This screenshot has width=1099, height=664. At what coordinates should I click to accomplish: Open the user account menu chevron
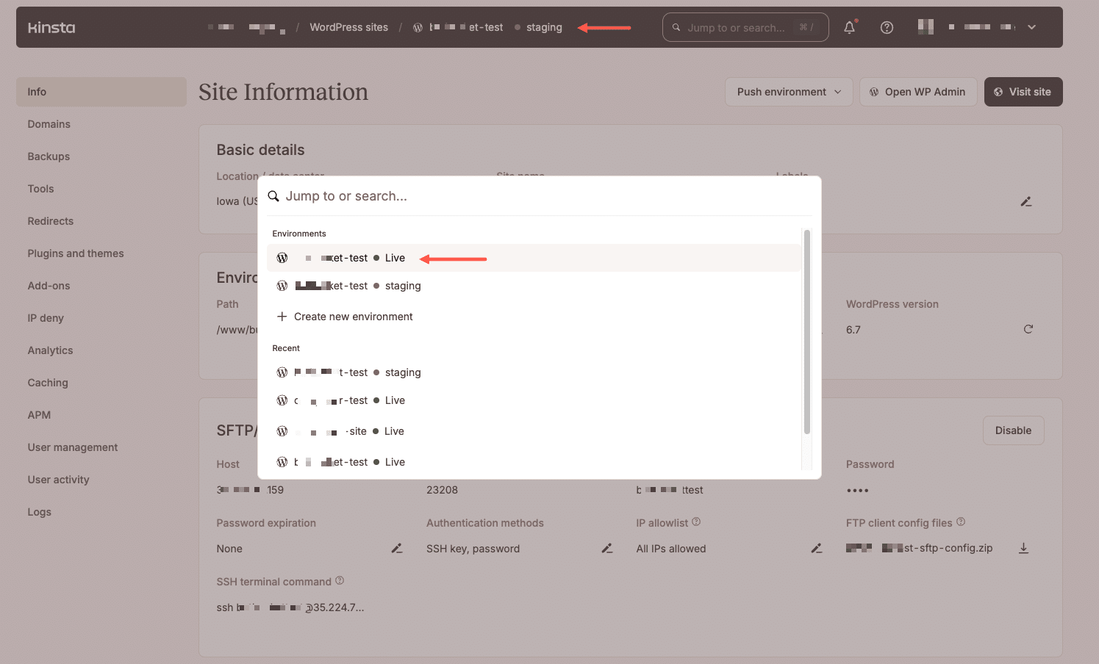1031,27
